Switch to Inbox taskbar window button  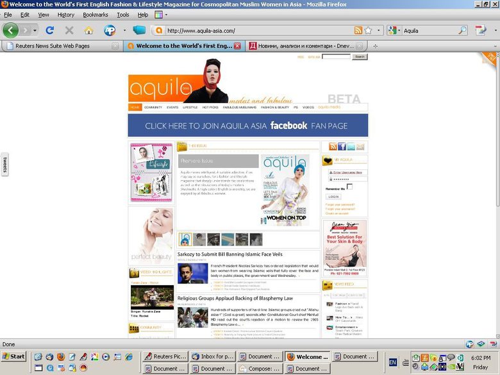click(213, 356)
